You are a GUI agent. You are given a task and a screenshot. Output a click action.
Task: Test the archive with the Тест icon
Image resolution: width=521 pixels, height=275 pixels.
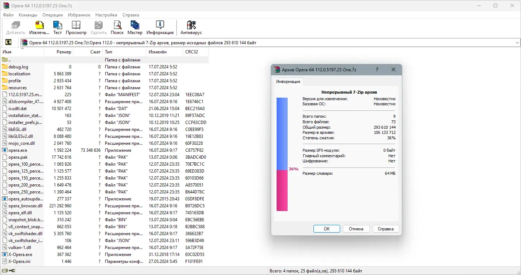tap(57, 27)
